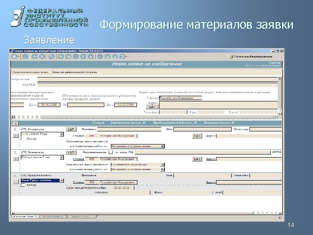Image resolution: width=313 pixels, height=235 pixels.
Task: Open the 'Юридическое лицо' dropdown
Action: click(x=62, y=158)
